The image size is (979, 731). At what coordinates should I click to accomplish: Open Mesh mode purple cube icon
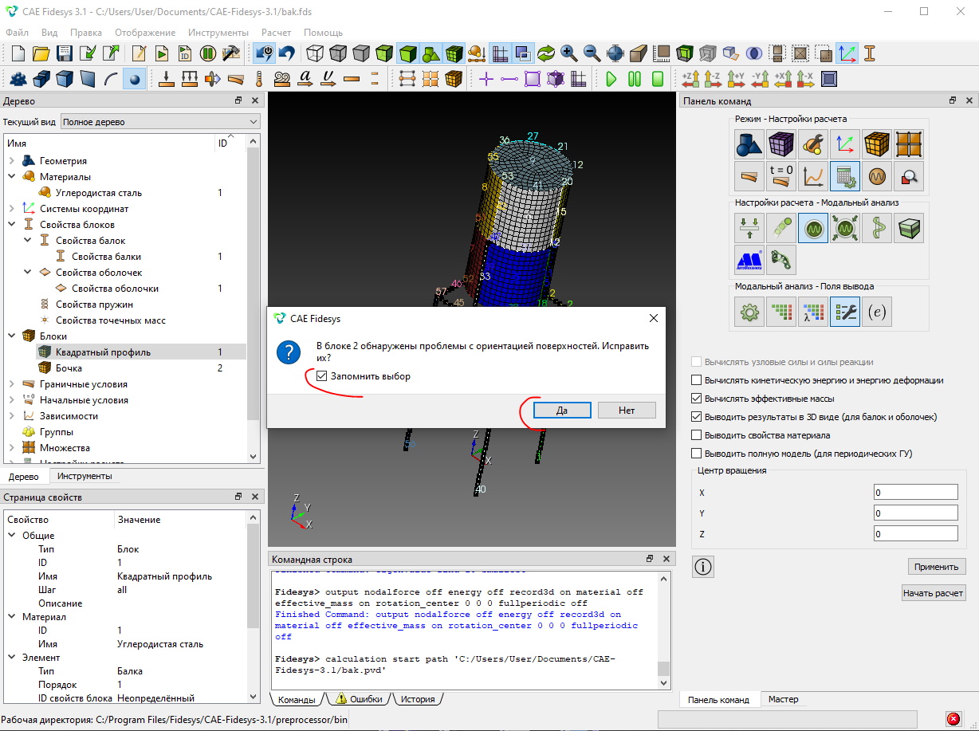[x=780, y=144]
